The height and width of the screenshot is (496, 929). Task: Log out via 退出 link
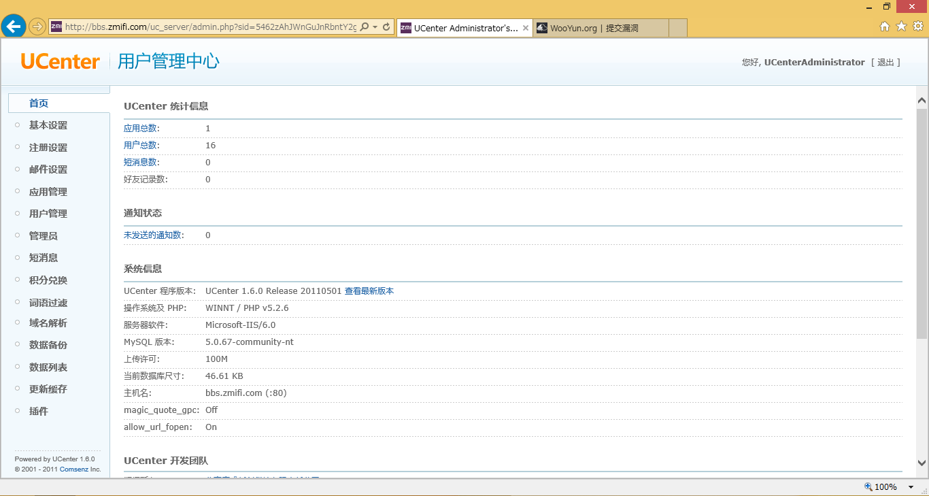click(x=885, y=62)
